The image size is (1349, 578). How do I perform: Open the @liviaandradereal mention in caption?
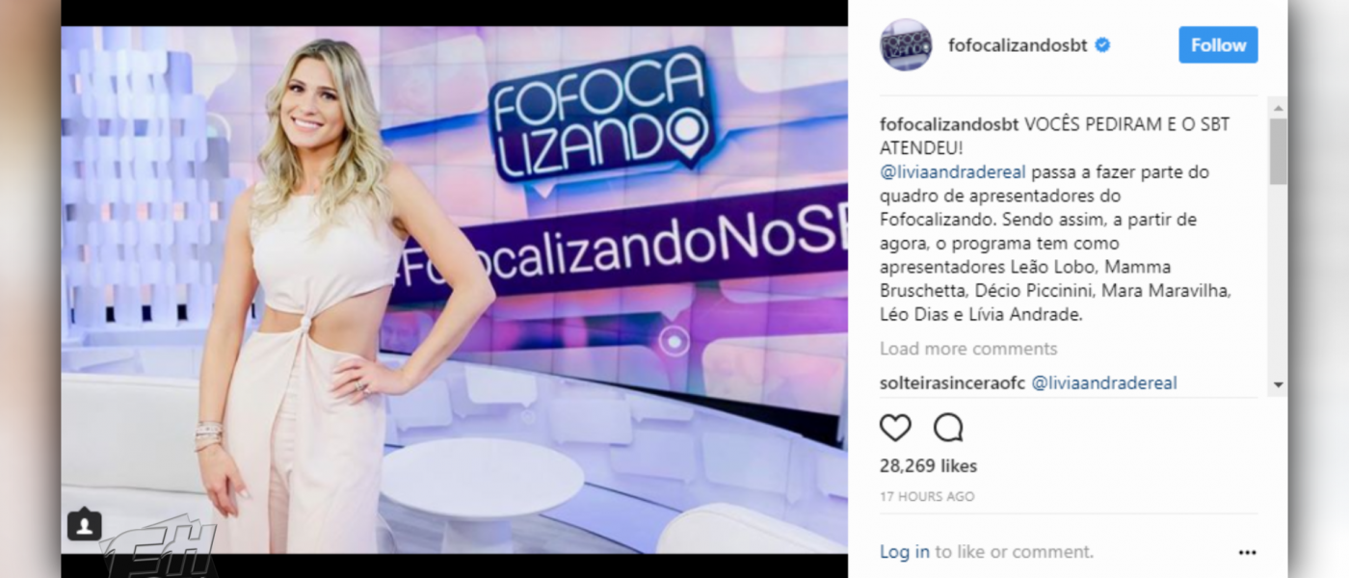click(x=954, y=172)
